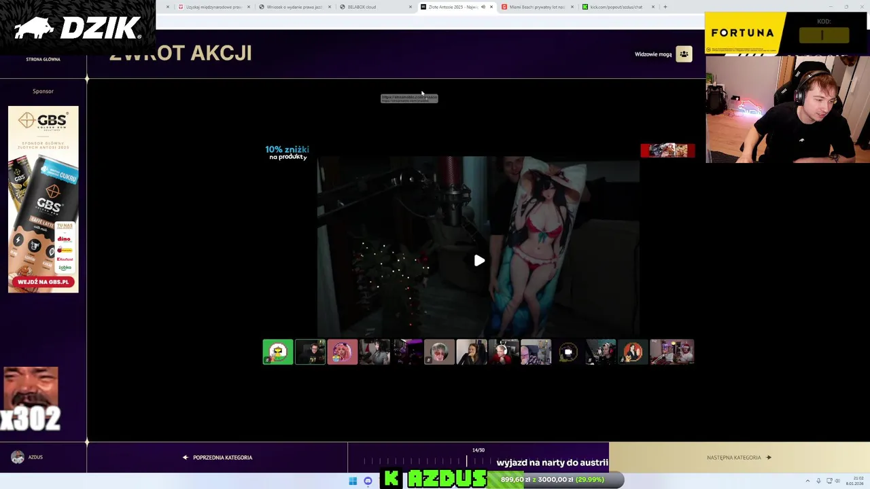Click the 'Widzowie mogą' group icon button
This screenshot has width=870, height=489.
pos(684,54)
